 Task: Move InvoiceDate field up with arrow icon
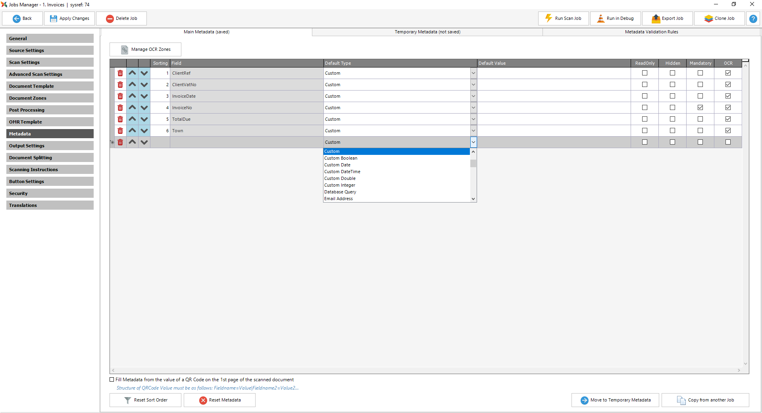tap(132, 96)
